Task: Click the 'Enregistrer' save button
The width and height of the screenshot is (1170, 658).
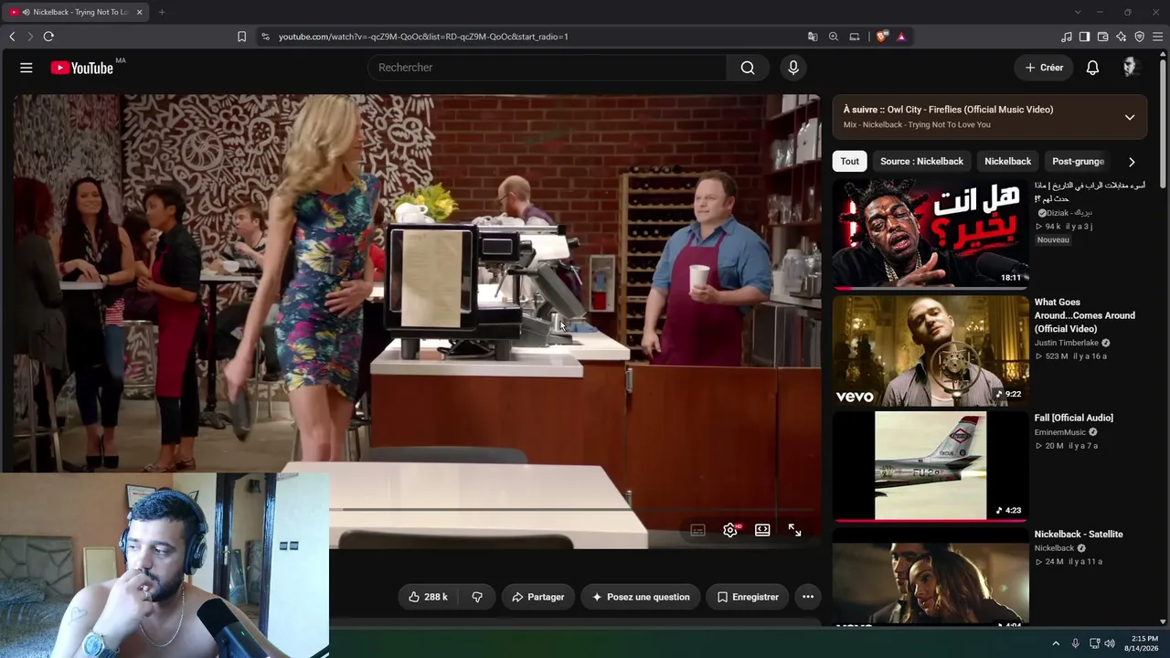Action: [x=747, y=597]
